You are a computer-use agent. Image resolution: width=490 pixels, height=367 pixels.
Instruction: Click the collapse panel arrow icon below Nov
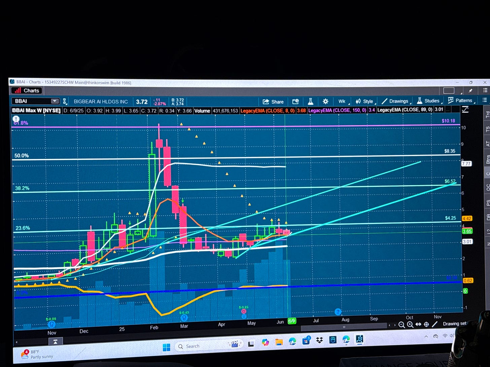[x=55, y=341]
